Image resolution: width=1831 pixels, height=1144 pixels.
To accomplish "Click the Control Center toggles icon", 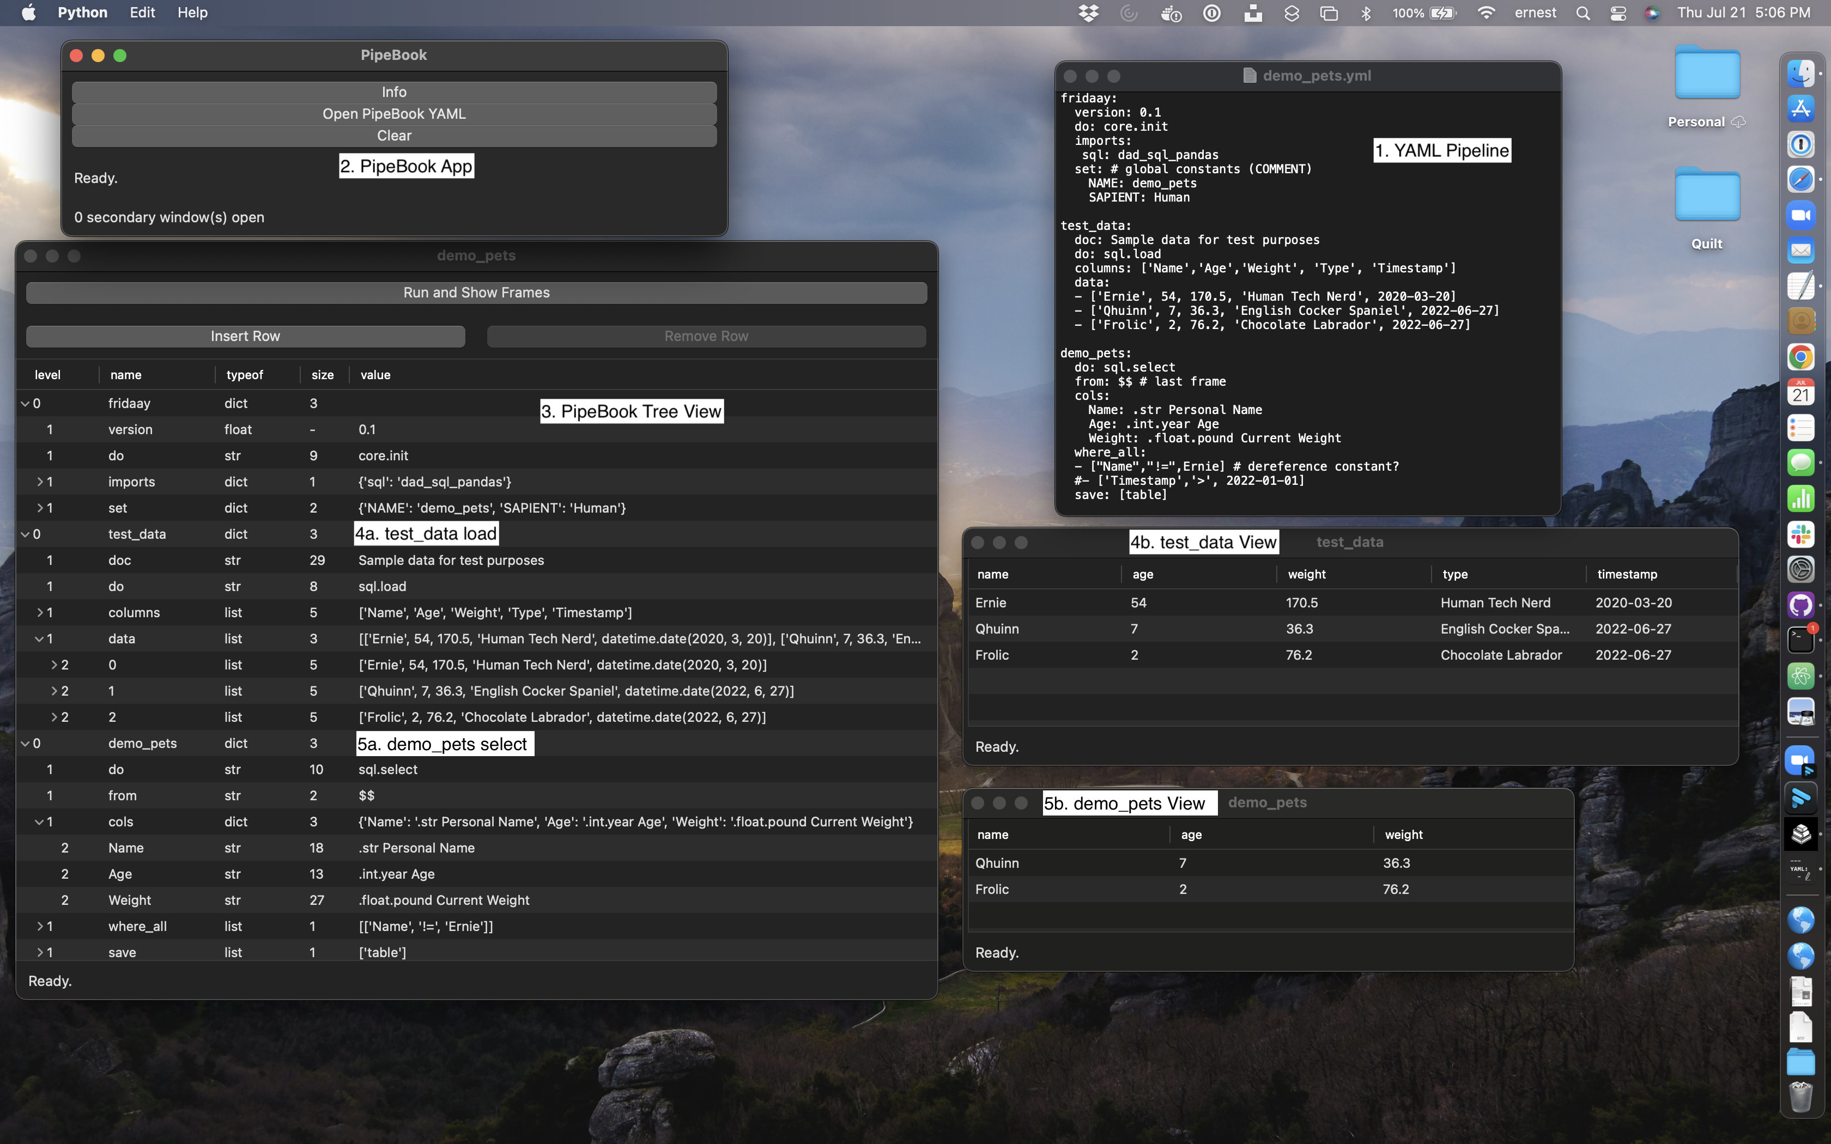I will (x=1617, y=13).
